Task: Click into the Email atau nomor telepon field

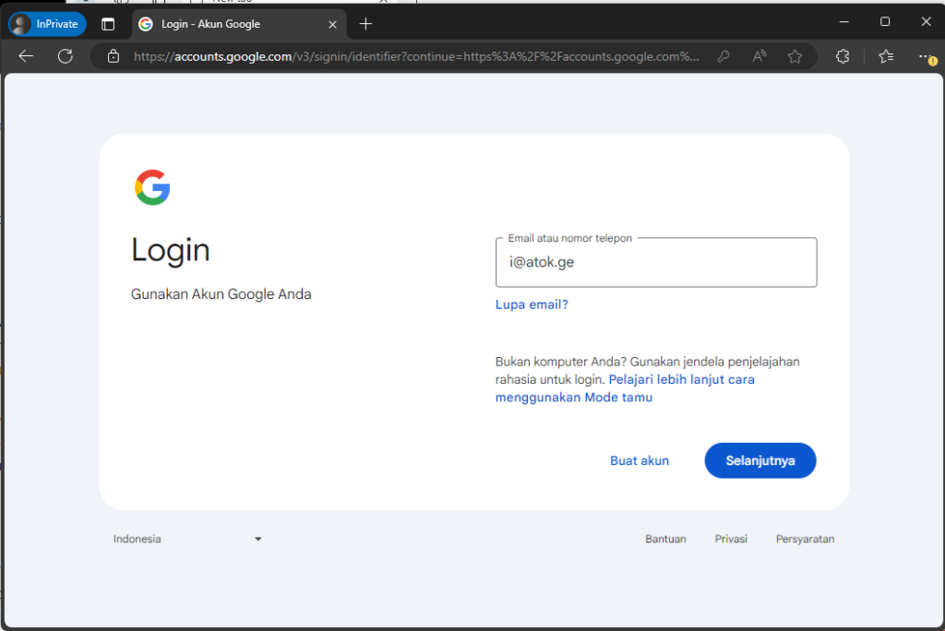Action: pyautogui.click(x=655, y=262)
